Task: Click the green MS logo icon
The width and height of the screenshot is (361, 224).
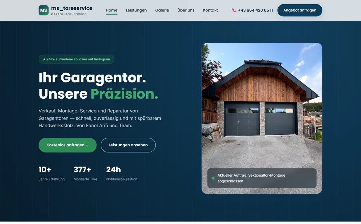Action: click(x=44, y=10)
